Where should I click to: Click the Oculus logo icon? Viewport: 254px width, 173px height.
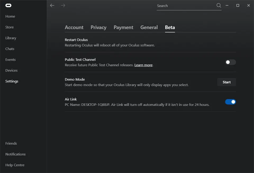[8, 6]
